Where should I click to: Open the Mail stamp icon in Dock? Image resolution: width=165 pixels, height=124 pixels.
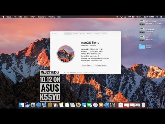[x=44, y=105]
